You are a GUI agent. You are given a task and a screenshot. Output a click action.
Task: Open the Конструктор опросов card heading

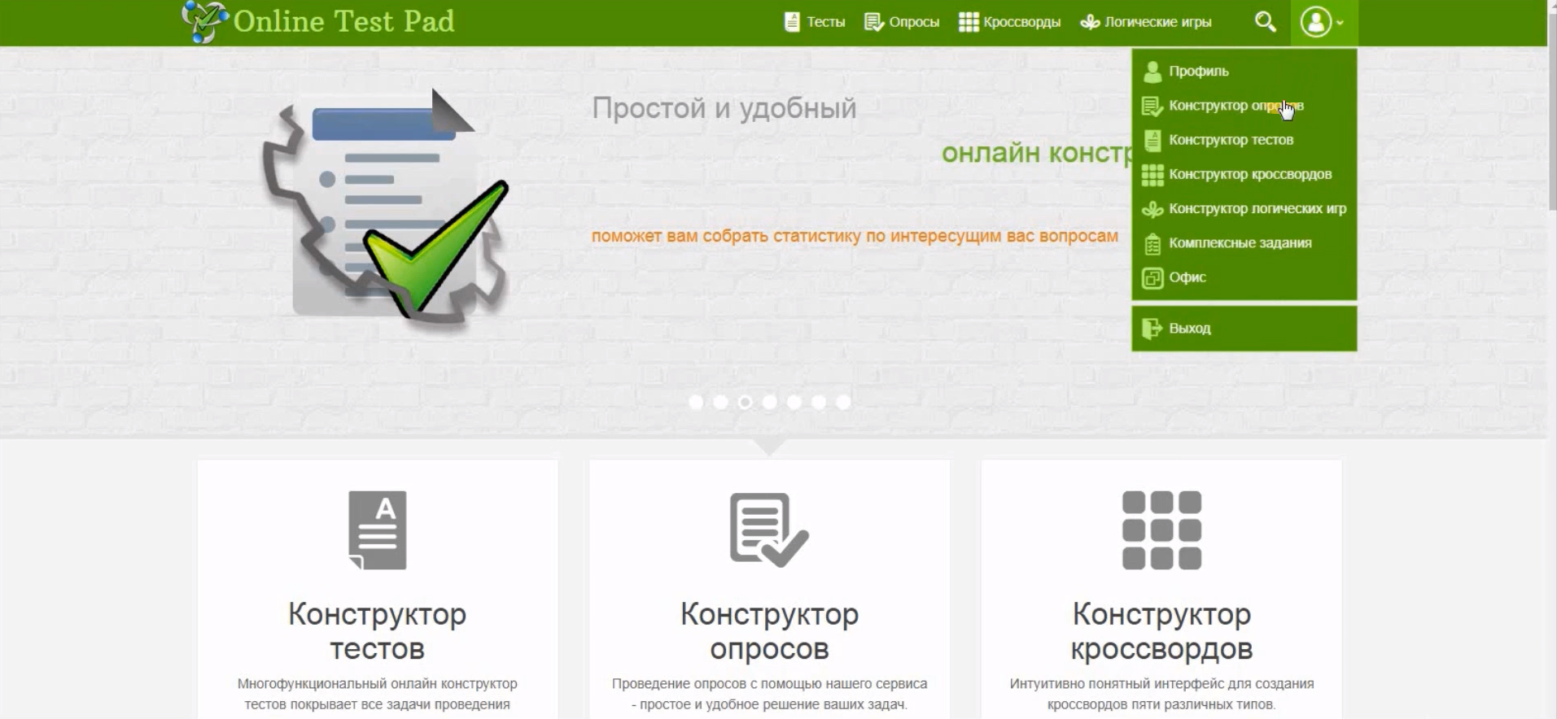769,631
